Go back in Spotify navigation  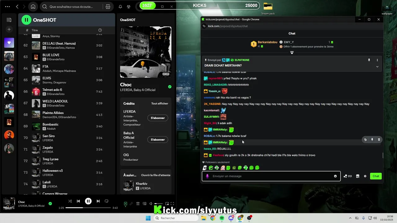[17, 7]
